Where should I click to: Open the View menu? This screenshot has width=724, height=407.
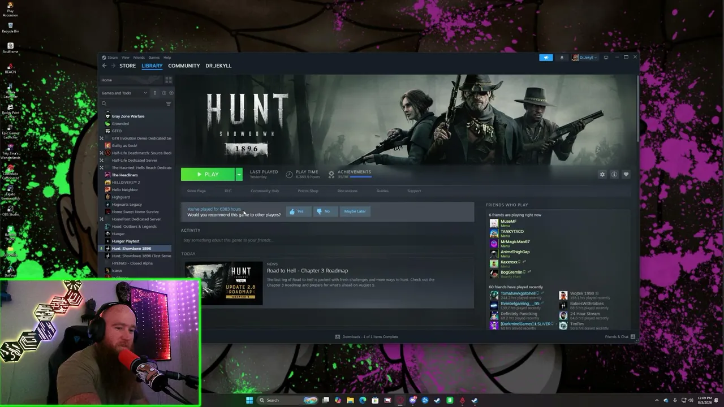click(x=126, y=57)
